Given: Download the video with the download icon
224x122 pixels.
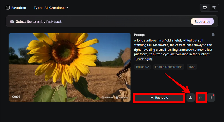Looking at the screenshot, I should coord(190,97).
